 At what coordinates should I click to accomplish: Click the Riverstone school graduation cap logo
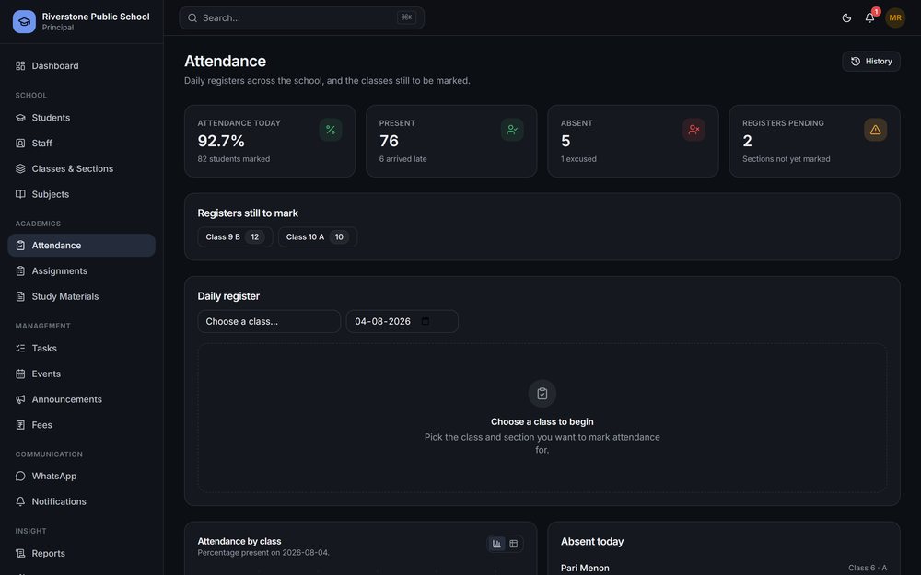pos(24,22)
